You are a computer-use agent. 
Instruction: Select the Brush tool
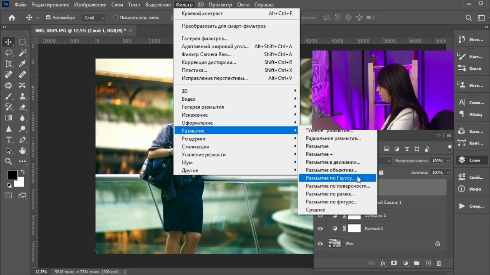tap(9, 96)
